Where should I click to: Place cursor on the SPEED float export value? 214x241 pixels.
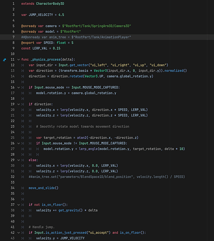tap(72, 43)
